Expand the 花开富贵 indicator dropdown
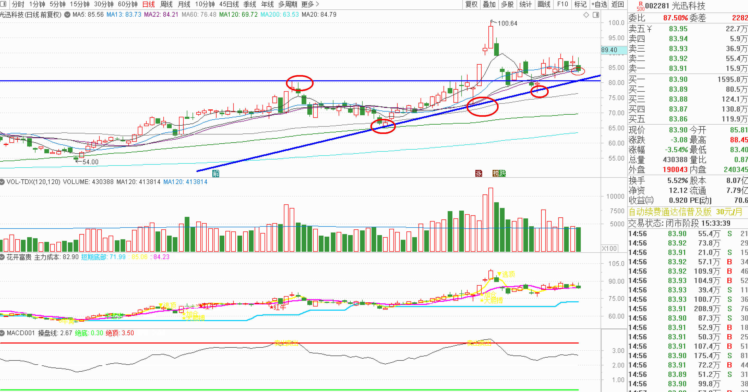748x392 pixels. [2, 257]
